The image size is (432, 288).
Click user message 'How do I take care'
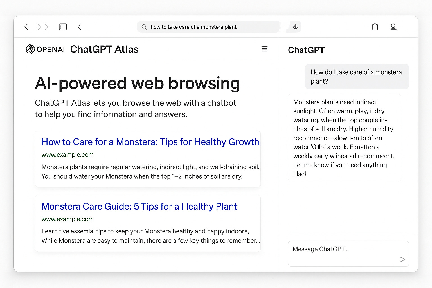tap(357, 76)
